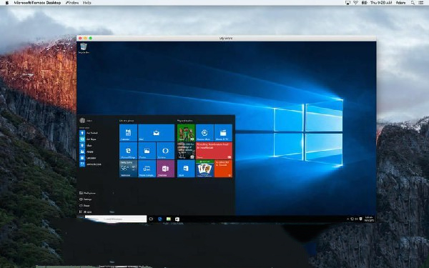The width and height of the screenshot is (429, 268).
Task: Click the user account avatar in Start menu
Action: (82, 120)
